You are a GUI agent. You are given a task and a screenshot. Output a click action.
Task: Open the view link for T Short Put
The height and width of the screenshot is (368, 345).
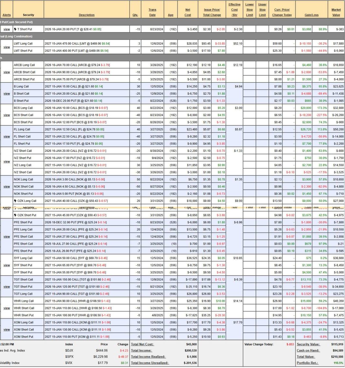pos(6,29)
